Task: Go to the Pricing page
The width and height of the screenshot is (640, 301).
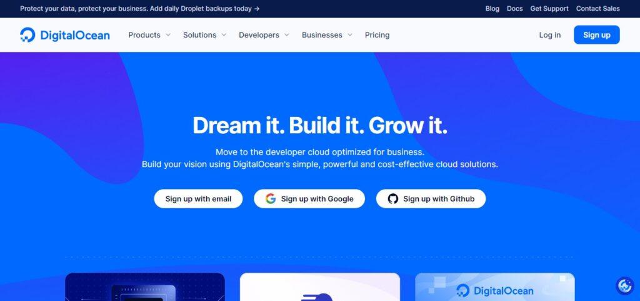Action: pyautogui.click(x=377, y=35)
